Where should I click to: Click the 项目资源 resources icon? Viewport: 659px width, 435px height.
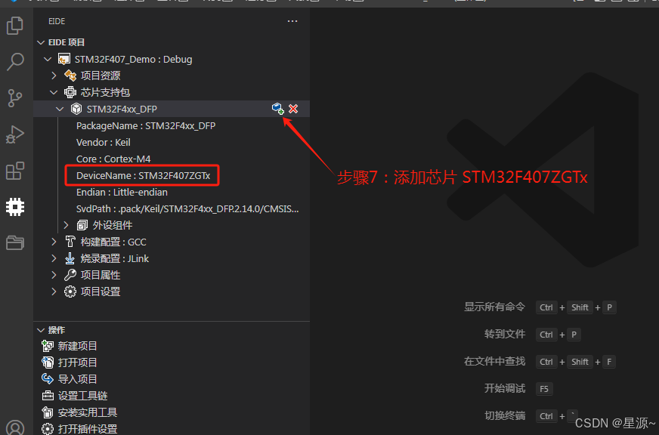(70, 76)
